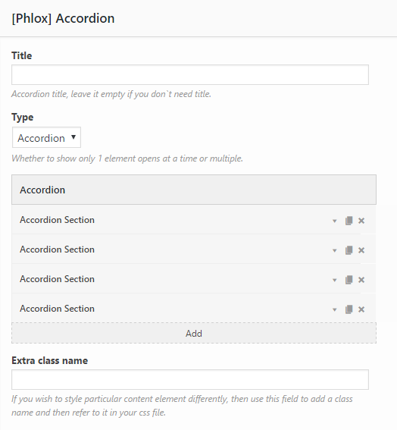Expand the second Accordion Section arrow
Image resolution: width=397 pixels, height=430 pixels.
(335, 251)
